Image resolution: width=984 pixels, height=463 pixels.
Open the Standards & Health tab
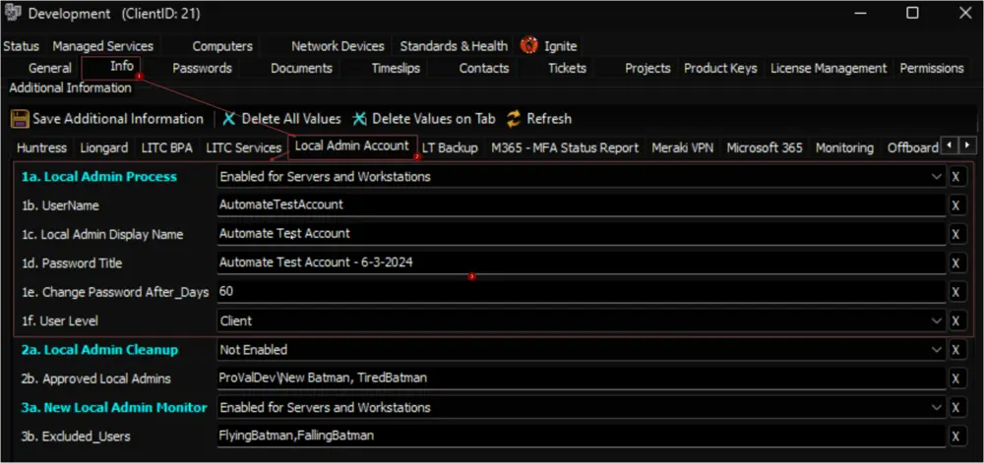pyautogui.click(x=454, y=46)
